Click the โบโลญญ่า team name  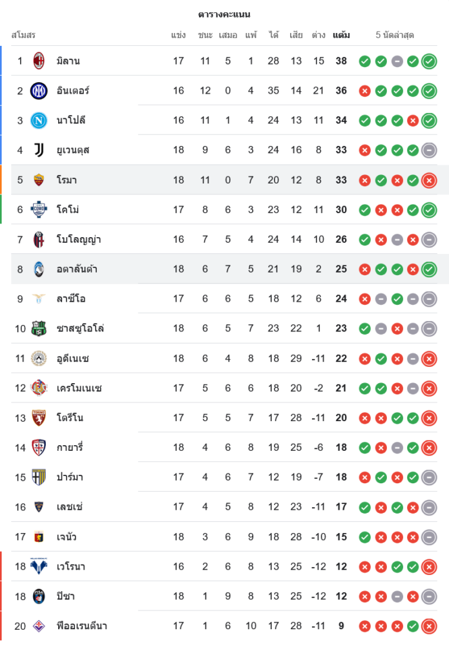pos(79,239)
